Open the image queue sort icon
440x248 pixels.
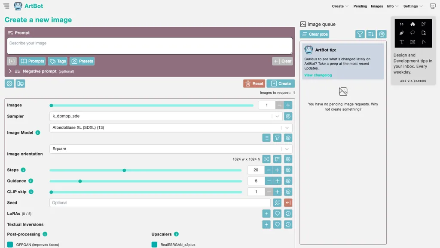point(371,34)
